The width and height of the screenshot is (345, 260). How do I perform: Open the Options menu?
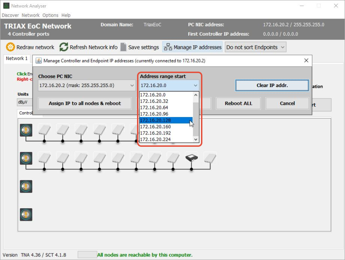pos(50,15)
